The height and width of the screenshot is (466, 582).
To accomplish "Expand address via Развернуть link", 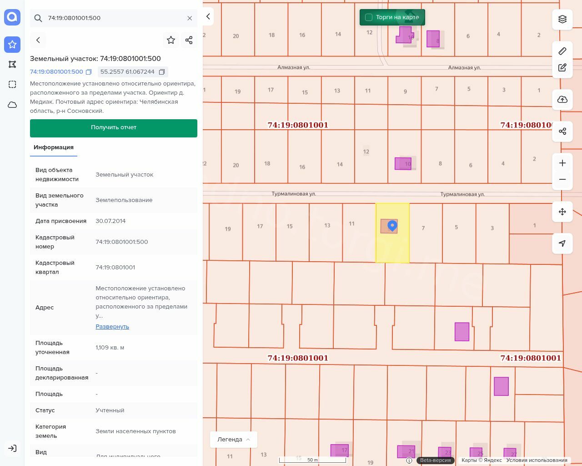I will [x=112, y=327].
